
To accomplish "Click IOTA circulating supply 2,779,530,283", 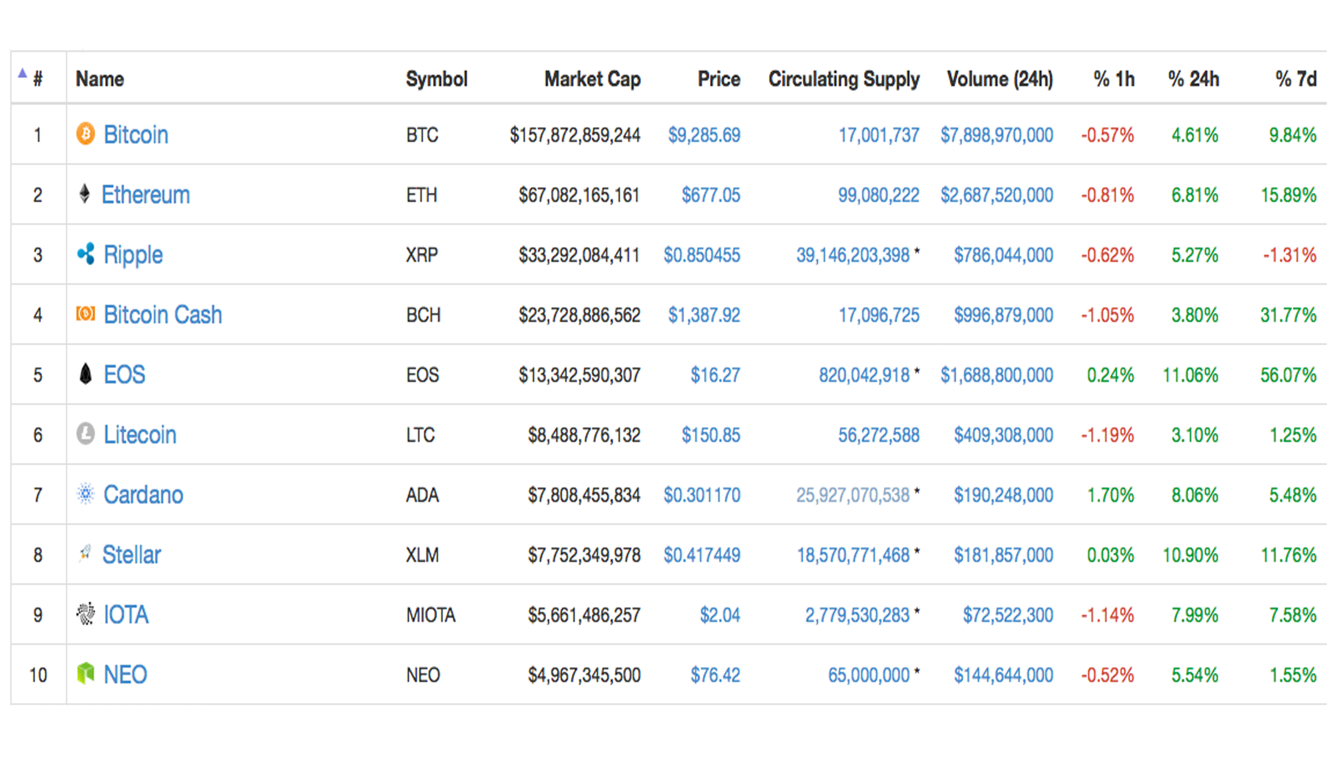I will point(857,615).
